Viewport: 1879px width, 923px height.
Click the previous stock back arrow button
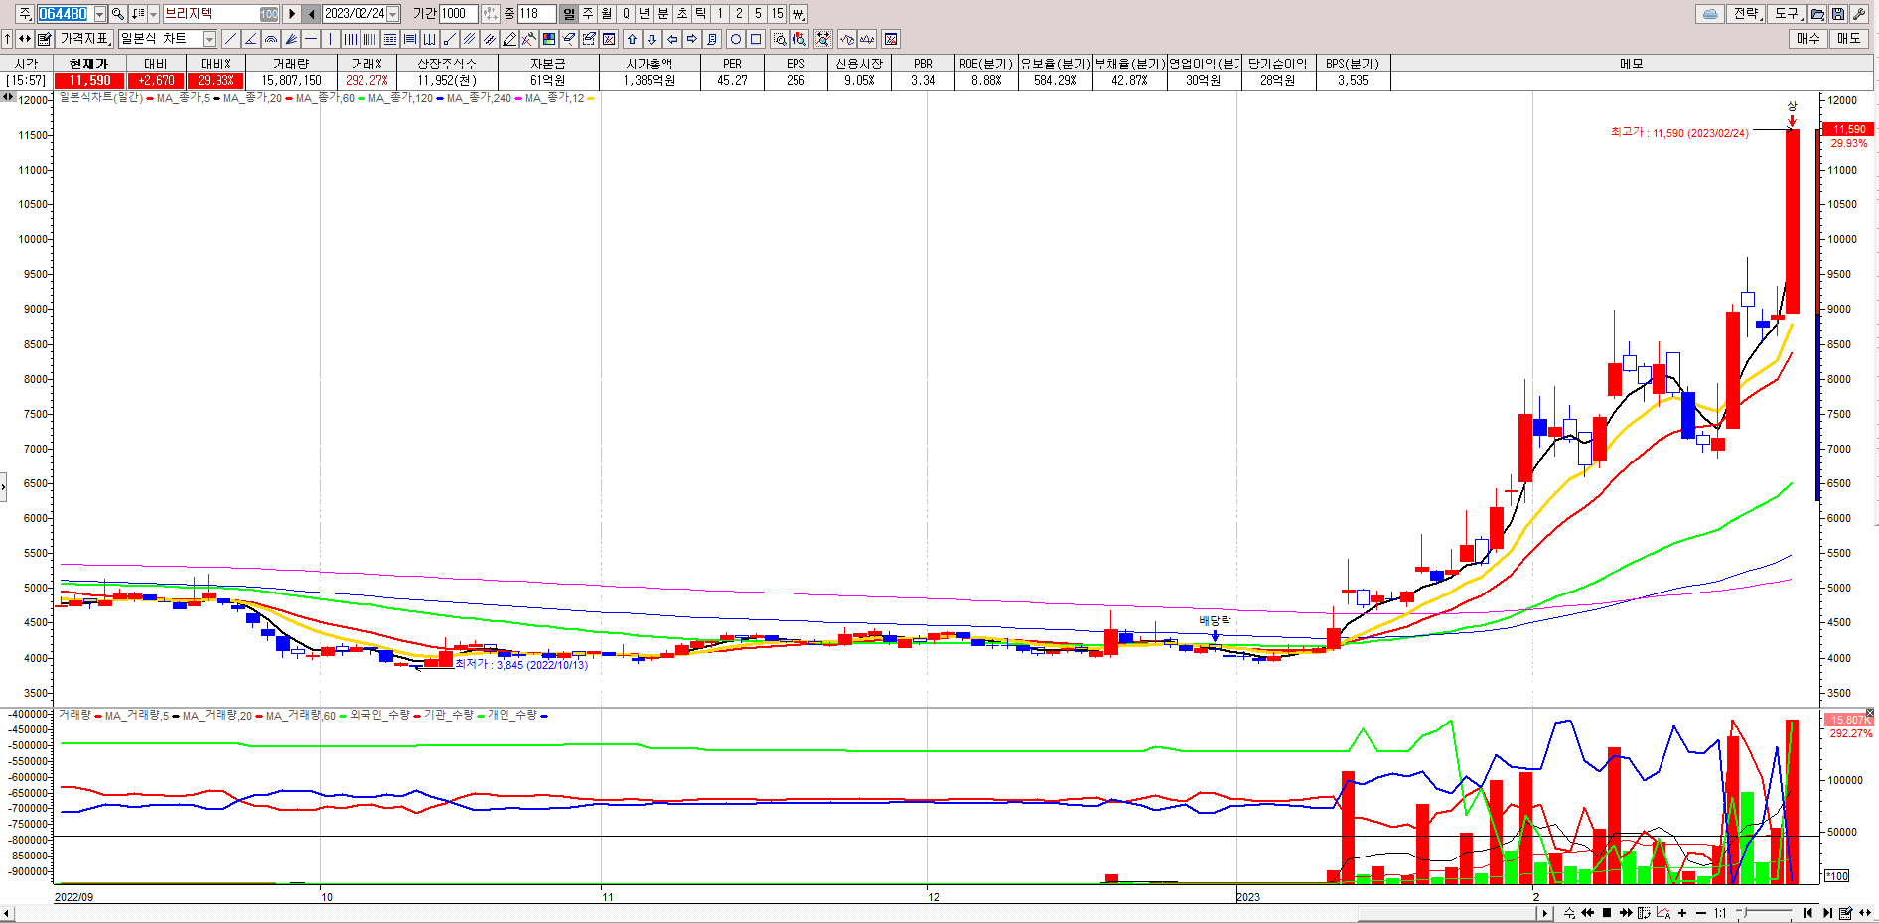pos(312,14)
